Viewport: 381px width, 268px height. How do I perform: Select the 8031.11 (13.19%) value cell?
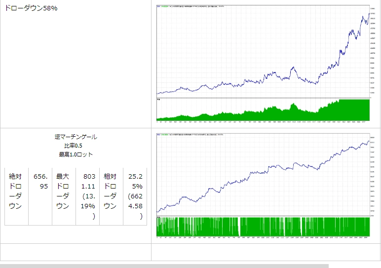point(88,195)
